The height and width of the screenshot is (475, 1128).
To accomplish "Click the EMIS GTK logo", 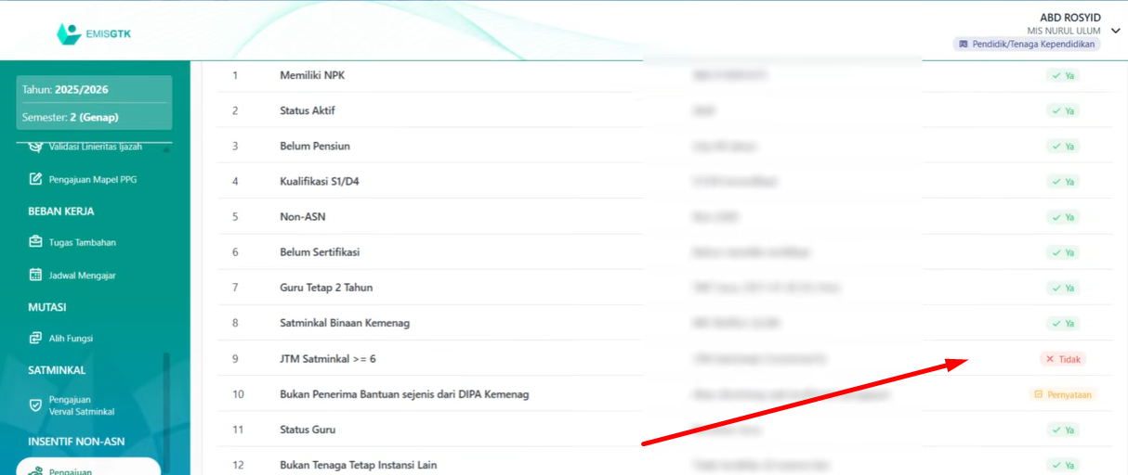I will pyautogui.click(x=94, y=34).
